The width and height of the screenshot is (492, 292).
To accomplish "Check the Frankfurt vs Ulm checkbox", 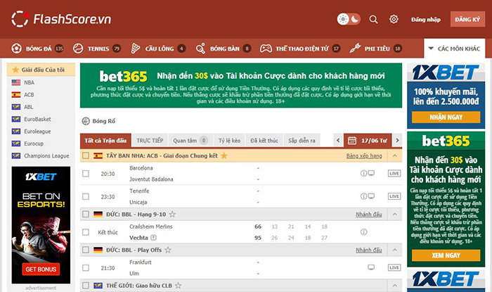I will coord(86,268).
